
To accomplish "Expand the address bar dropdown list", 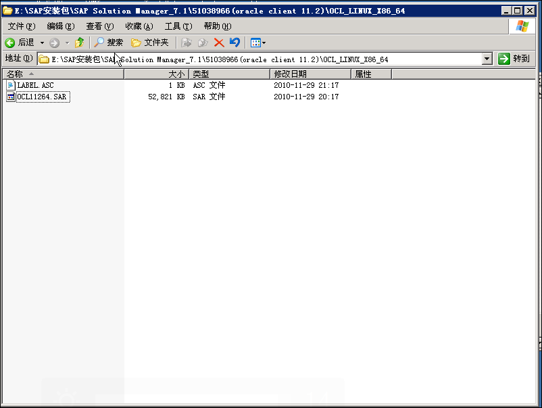I will click(487, 59).
